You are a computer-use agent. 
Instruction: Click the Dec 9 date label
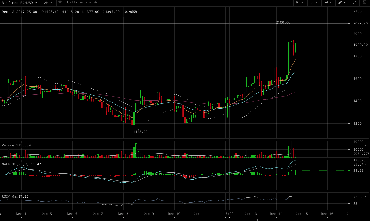(x=148, y=214)
